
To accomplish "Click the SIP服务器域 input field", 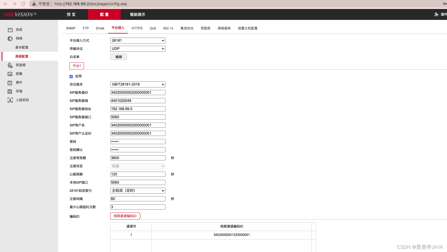I will pos(138,101).
